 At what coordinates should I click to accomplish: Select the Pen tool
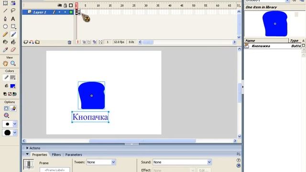pos(5,19)
